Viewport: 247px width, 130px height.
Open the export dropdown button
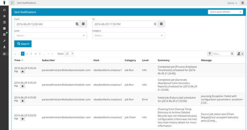[x=240, y=54]
